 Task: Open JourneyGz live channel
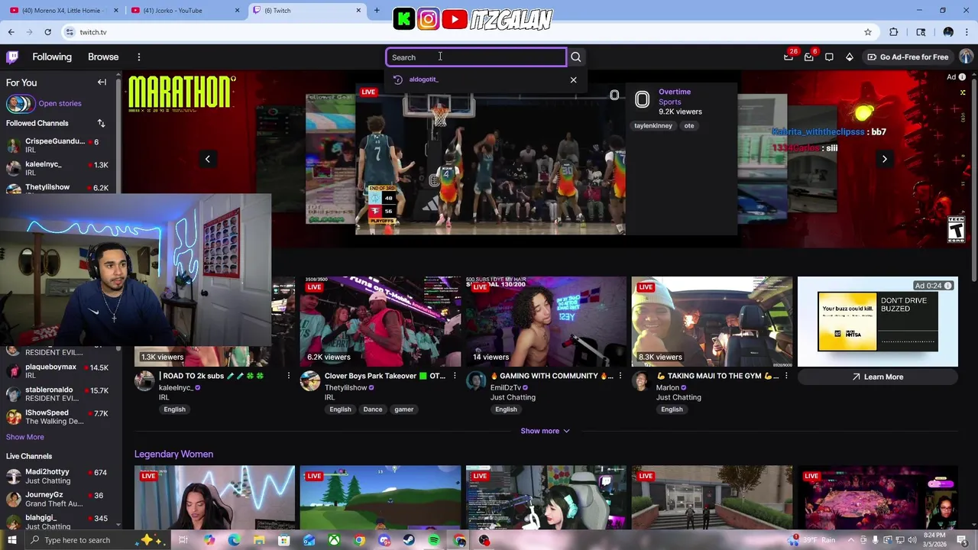tap(60, 499)
